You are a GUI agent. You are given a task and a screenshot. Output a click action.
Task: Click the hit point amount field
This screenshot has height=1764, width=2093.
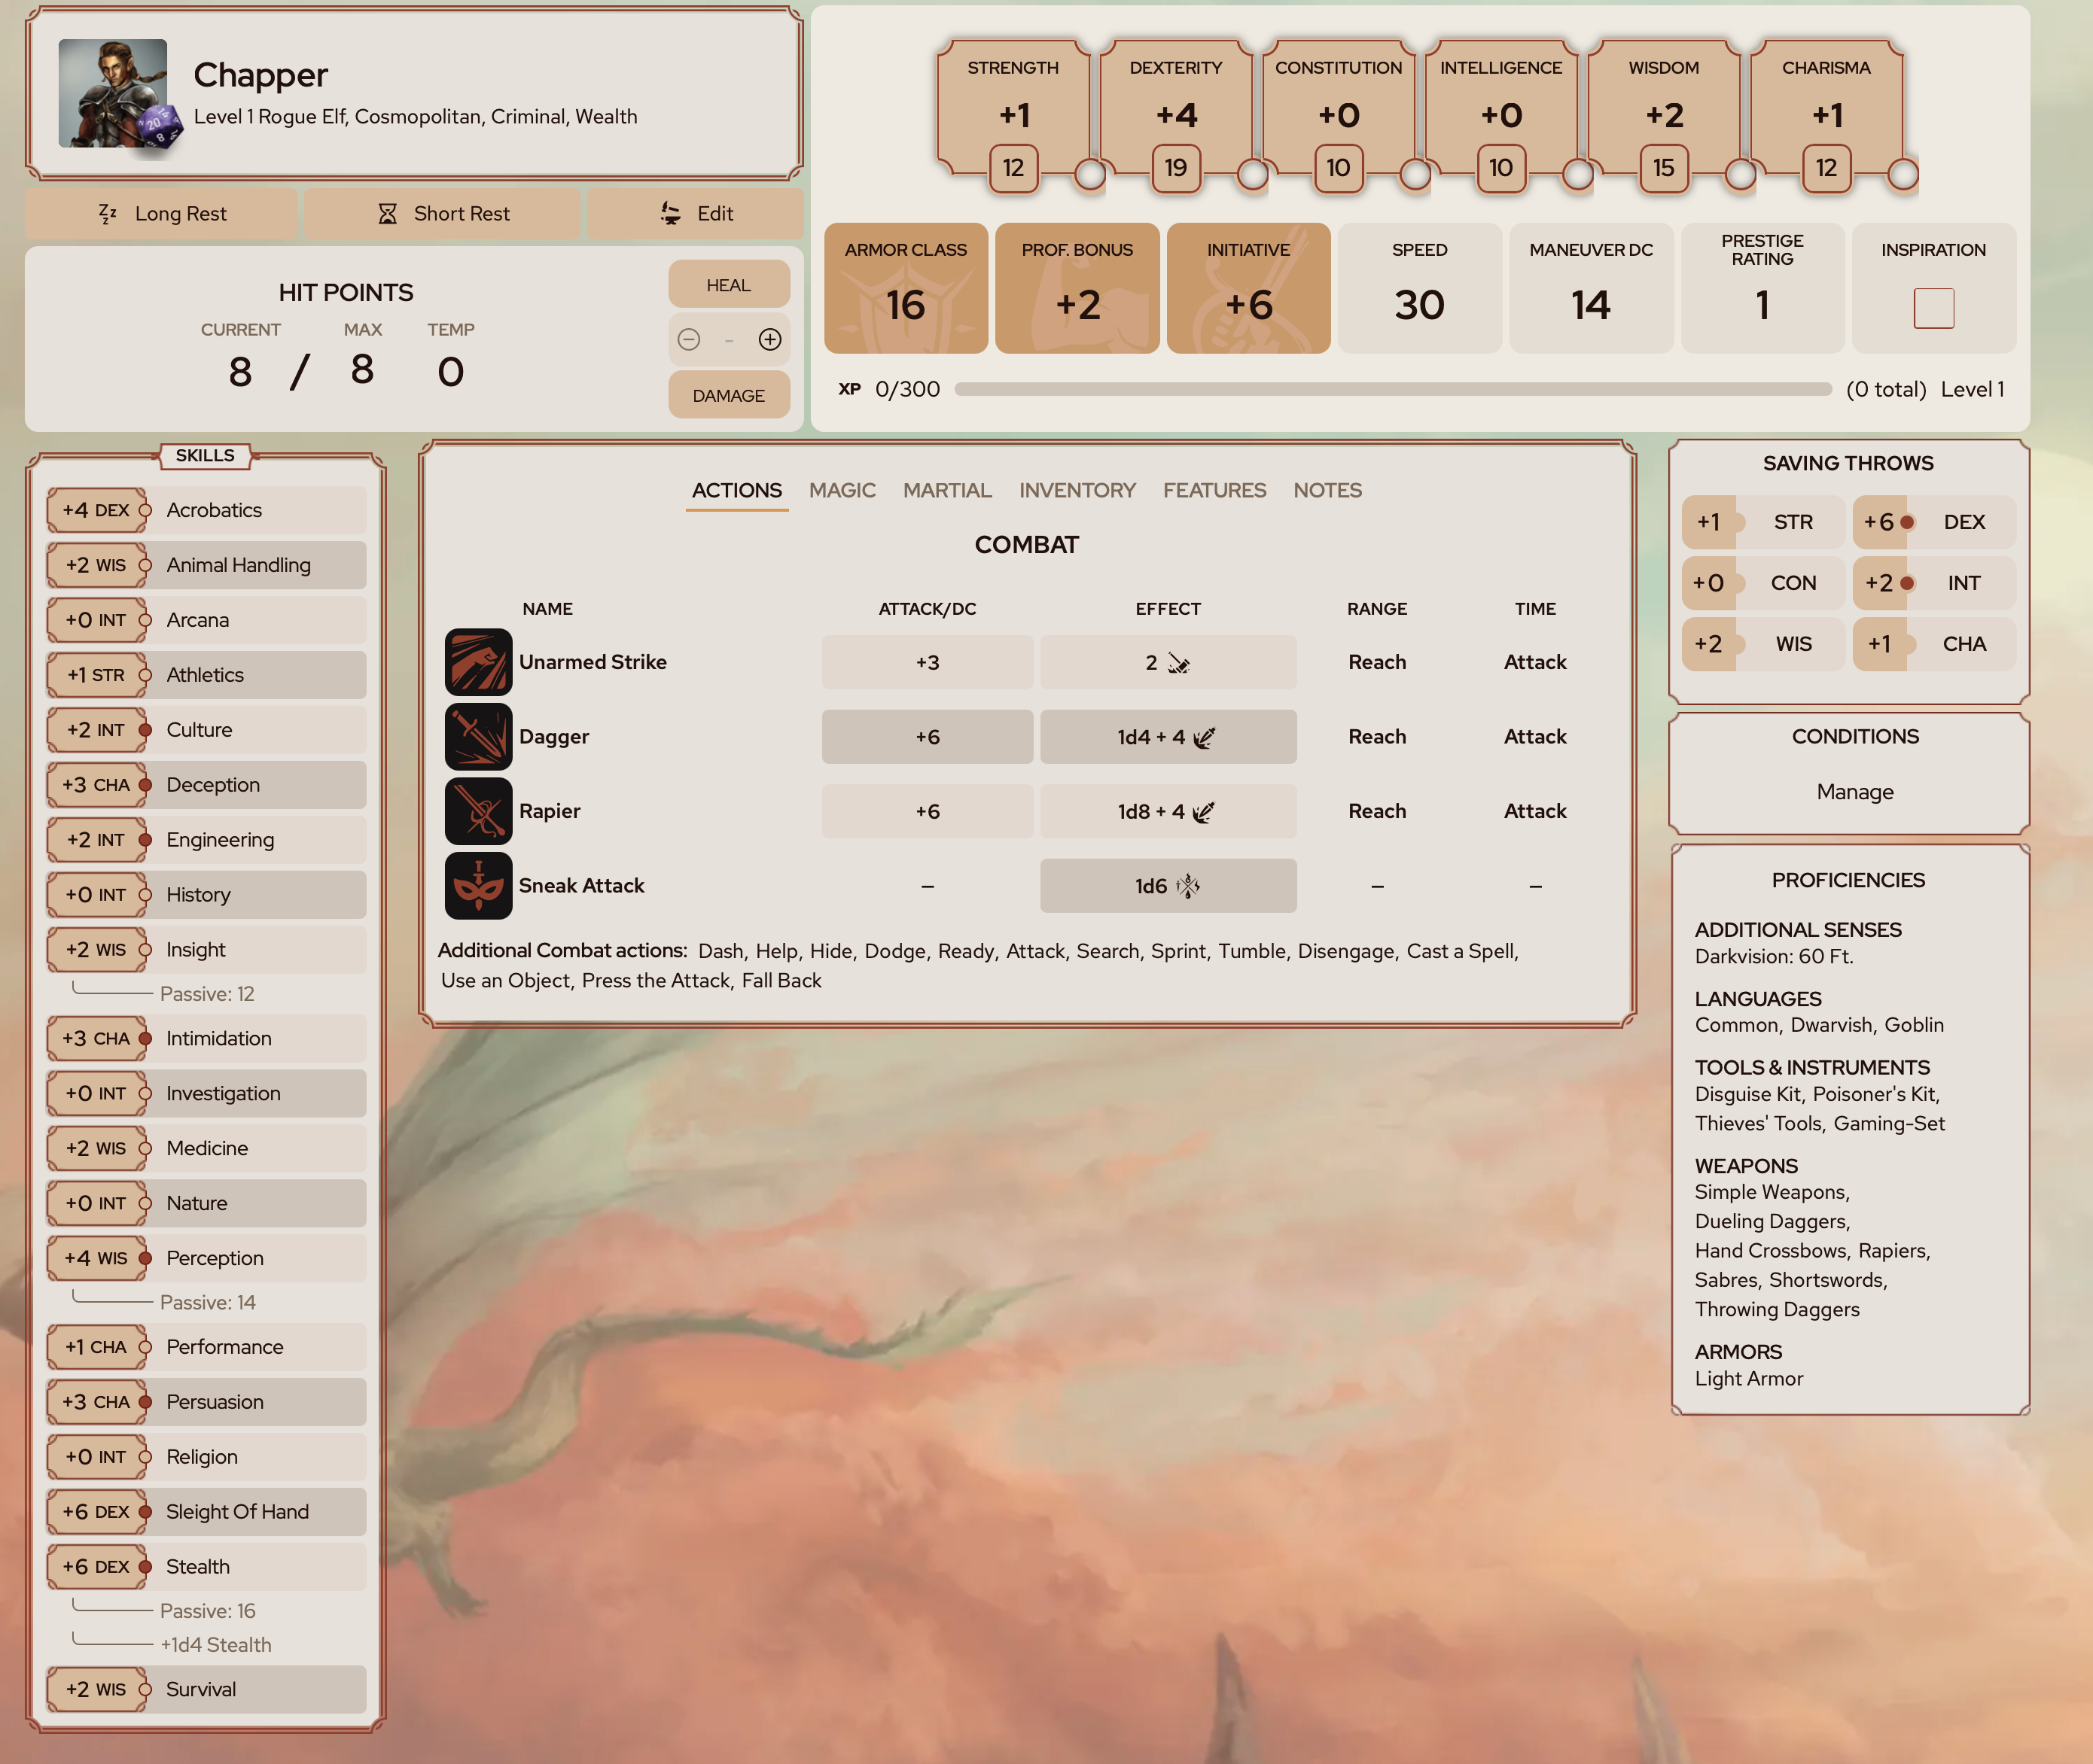pyautogui.click(x=730, y=340)
